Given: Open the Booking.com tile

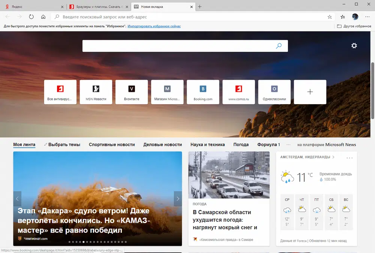Looking at the screenshot, I should [x=203, y=91].
